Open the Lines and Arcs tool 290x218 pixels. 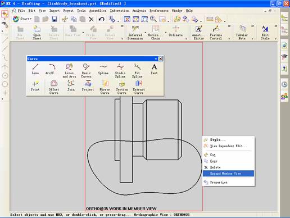coord(69,71)
